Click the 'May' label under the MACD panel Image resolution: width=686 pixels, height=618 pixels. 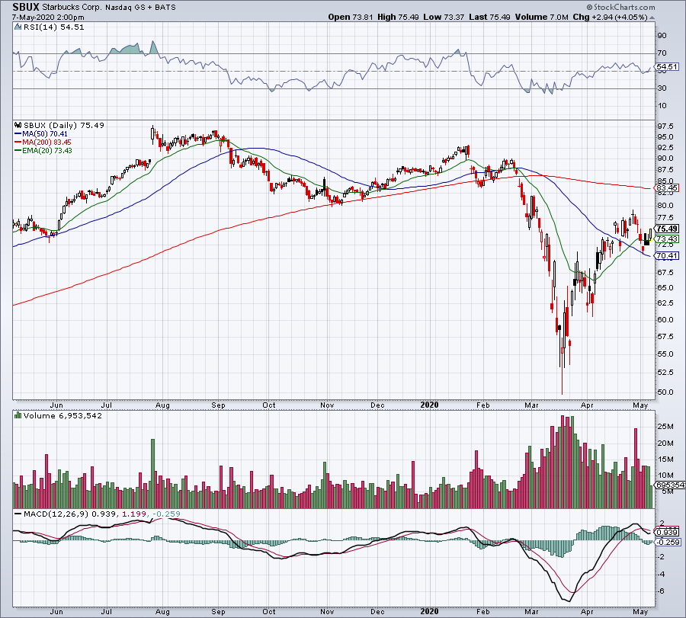pyautogui.click(x=640, y=611)
